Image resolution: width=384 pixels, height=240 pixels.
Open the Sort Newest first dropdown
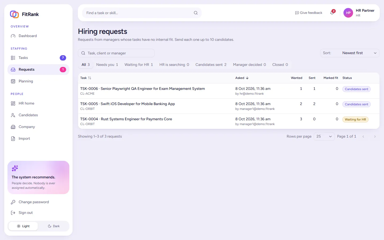click(350, 53)
